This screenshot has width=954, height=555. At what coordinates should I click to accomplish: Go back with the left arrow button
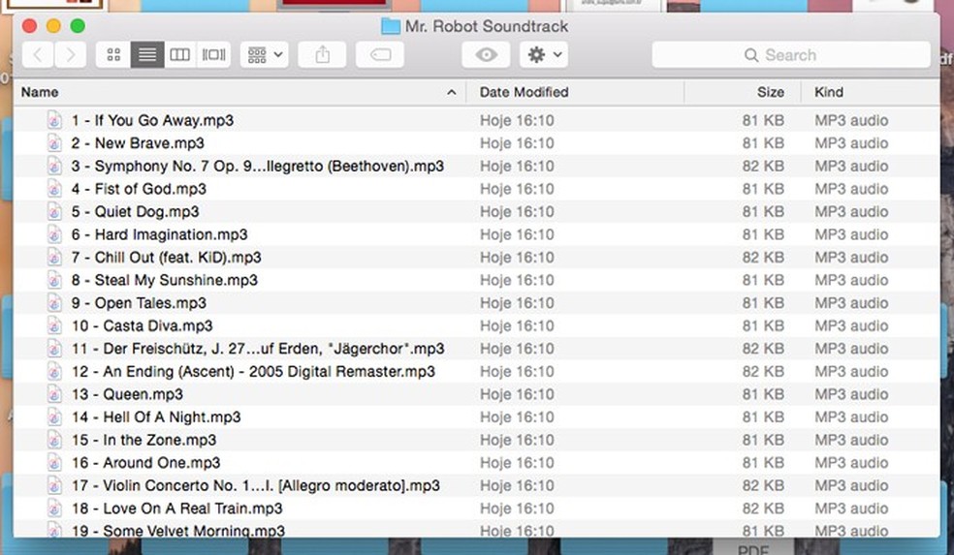tap(38, 55)
